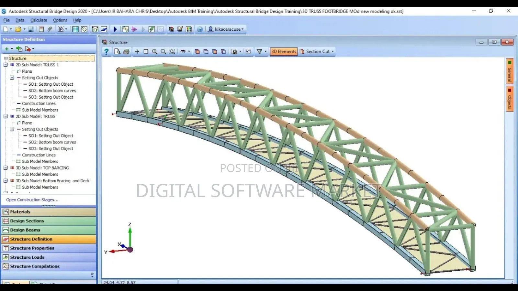Screen dimensions: 518x291
Task: Click the pencil-and-note edit icon in main toolbar
Action: pos(180,29)
